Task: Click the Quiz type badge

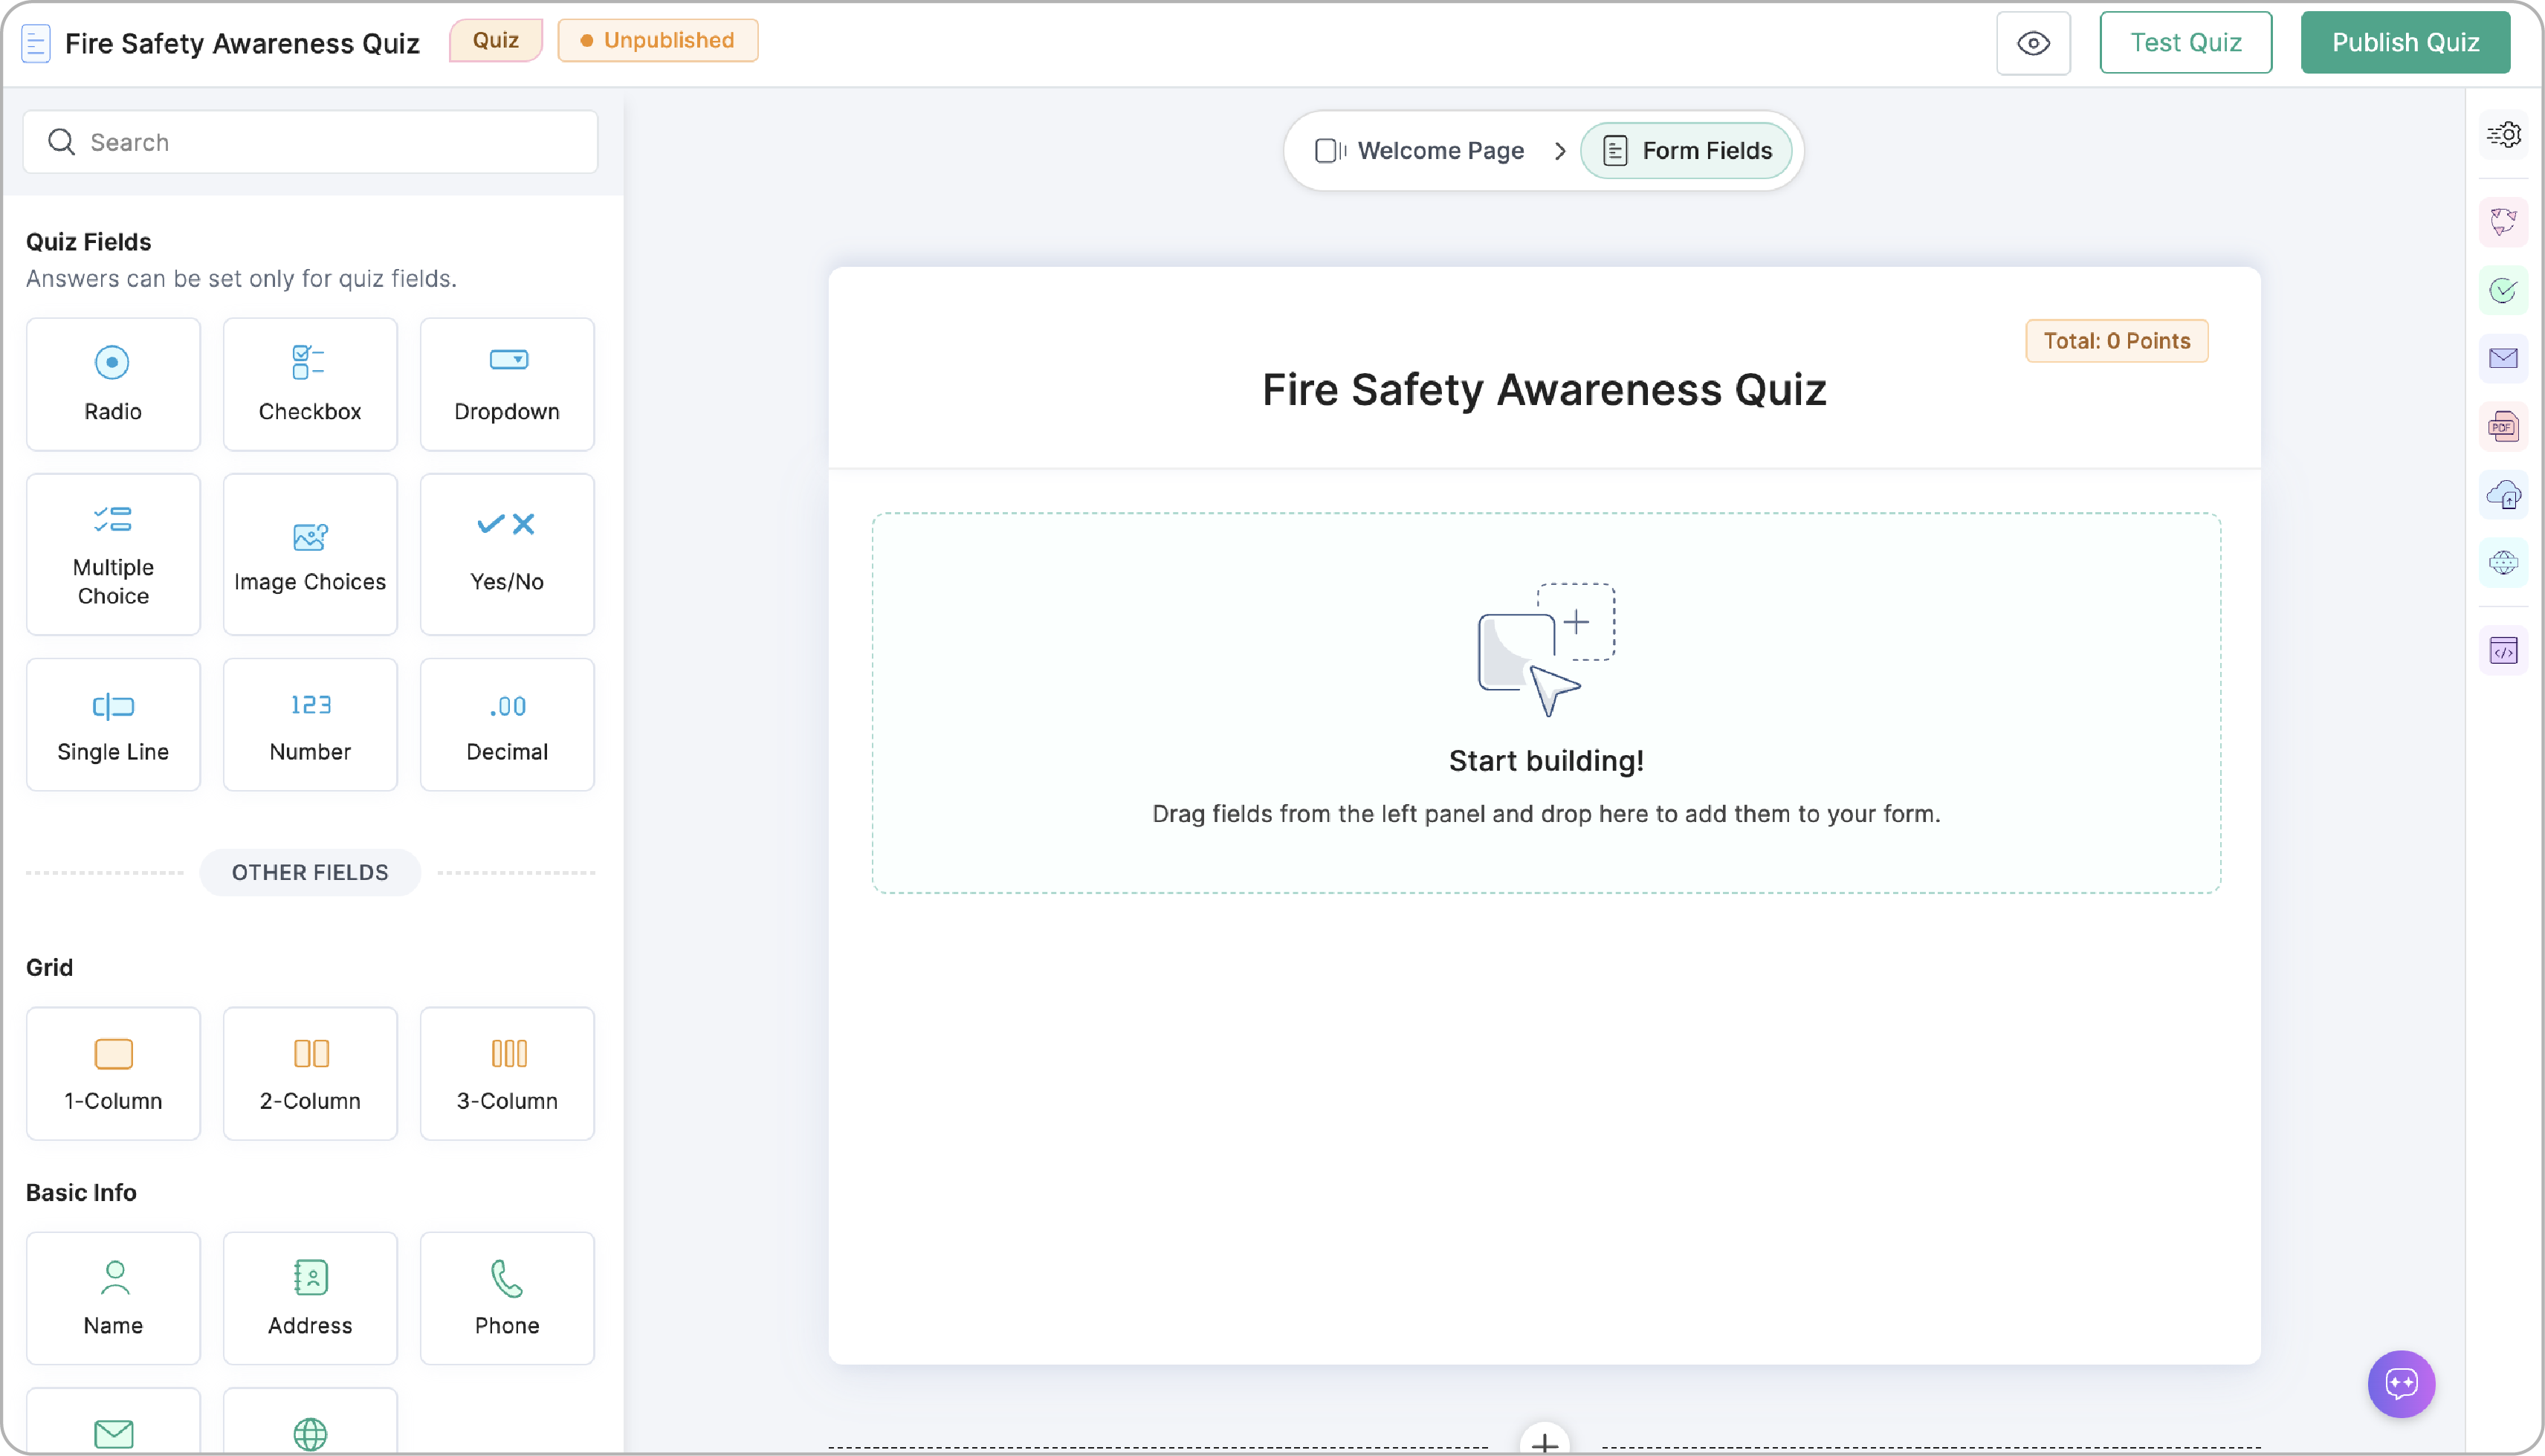Action: coord(496,40)
